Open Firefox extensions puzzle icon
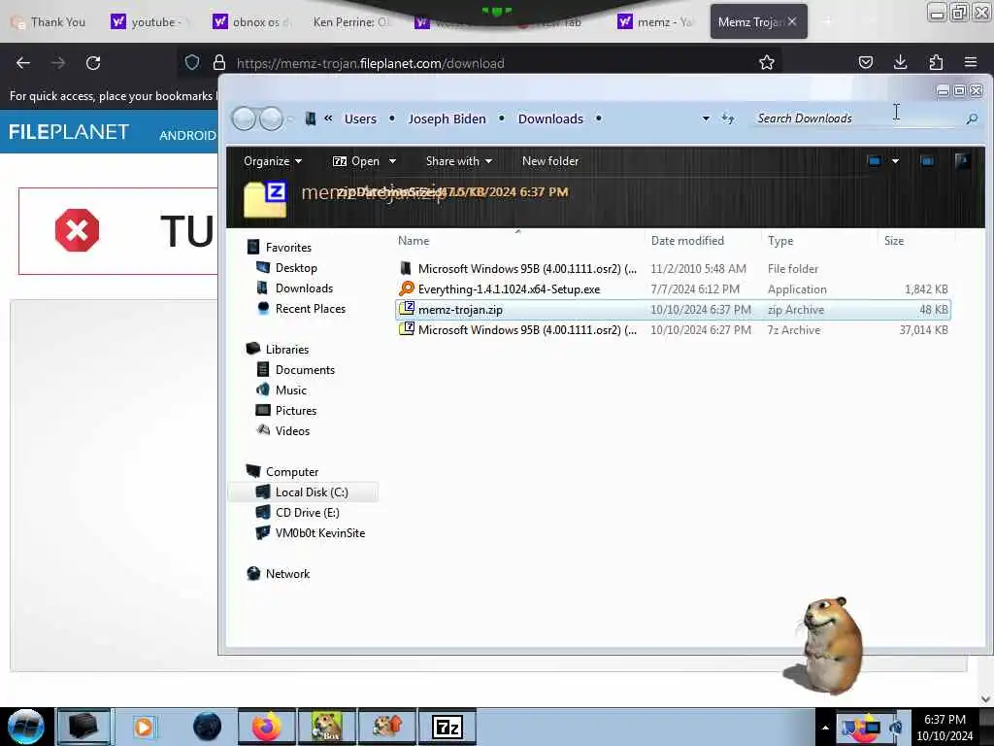Screen dimensions: 994x746 936,62
